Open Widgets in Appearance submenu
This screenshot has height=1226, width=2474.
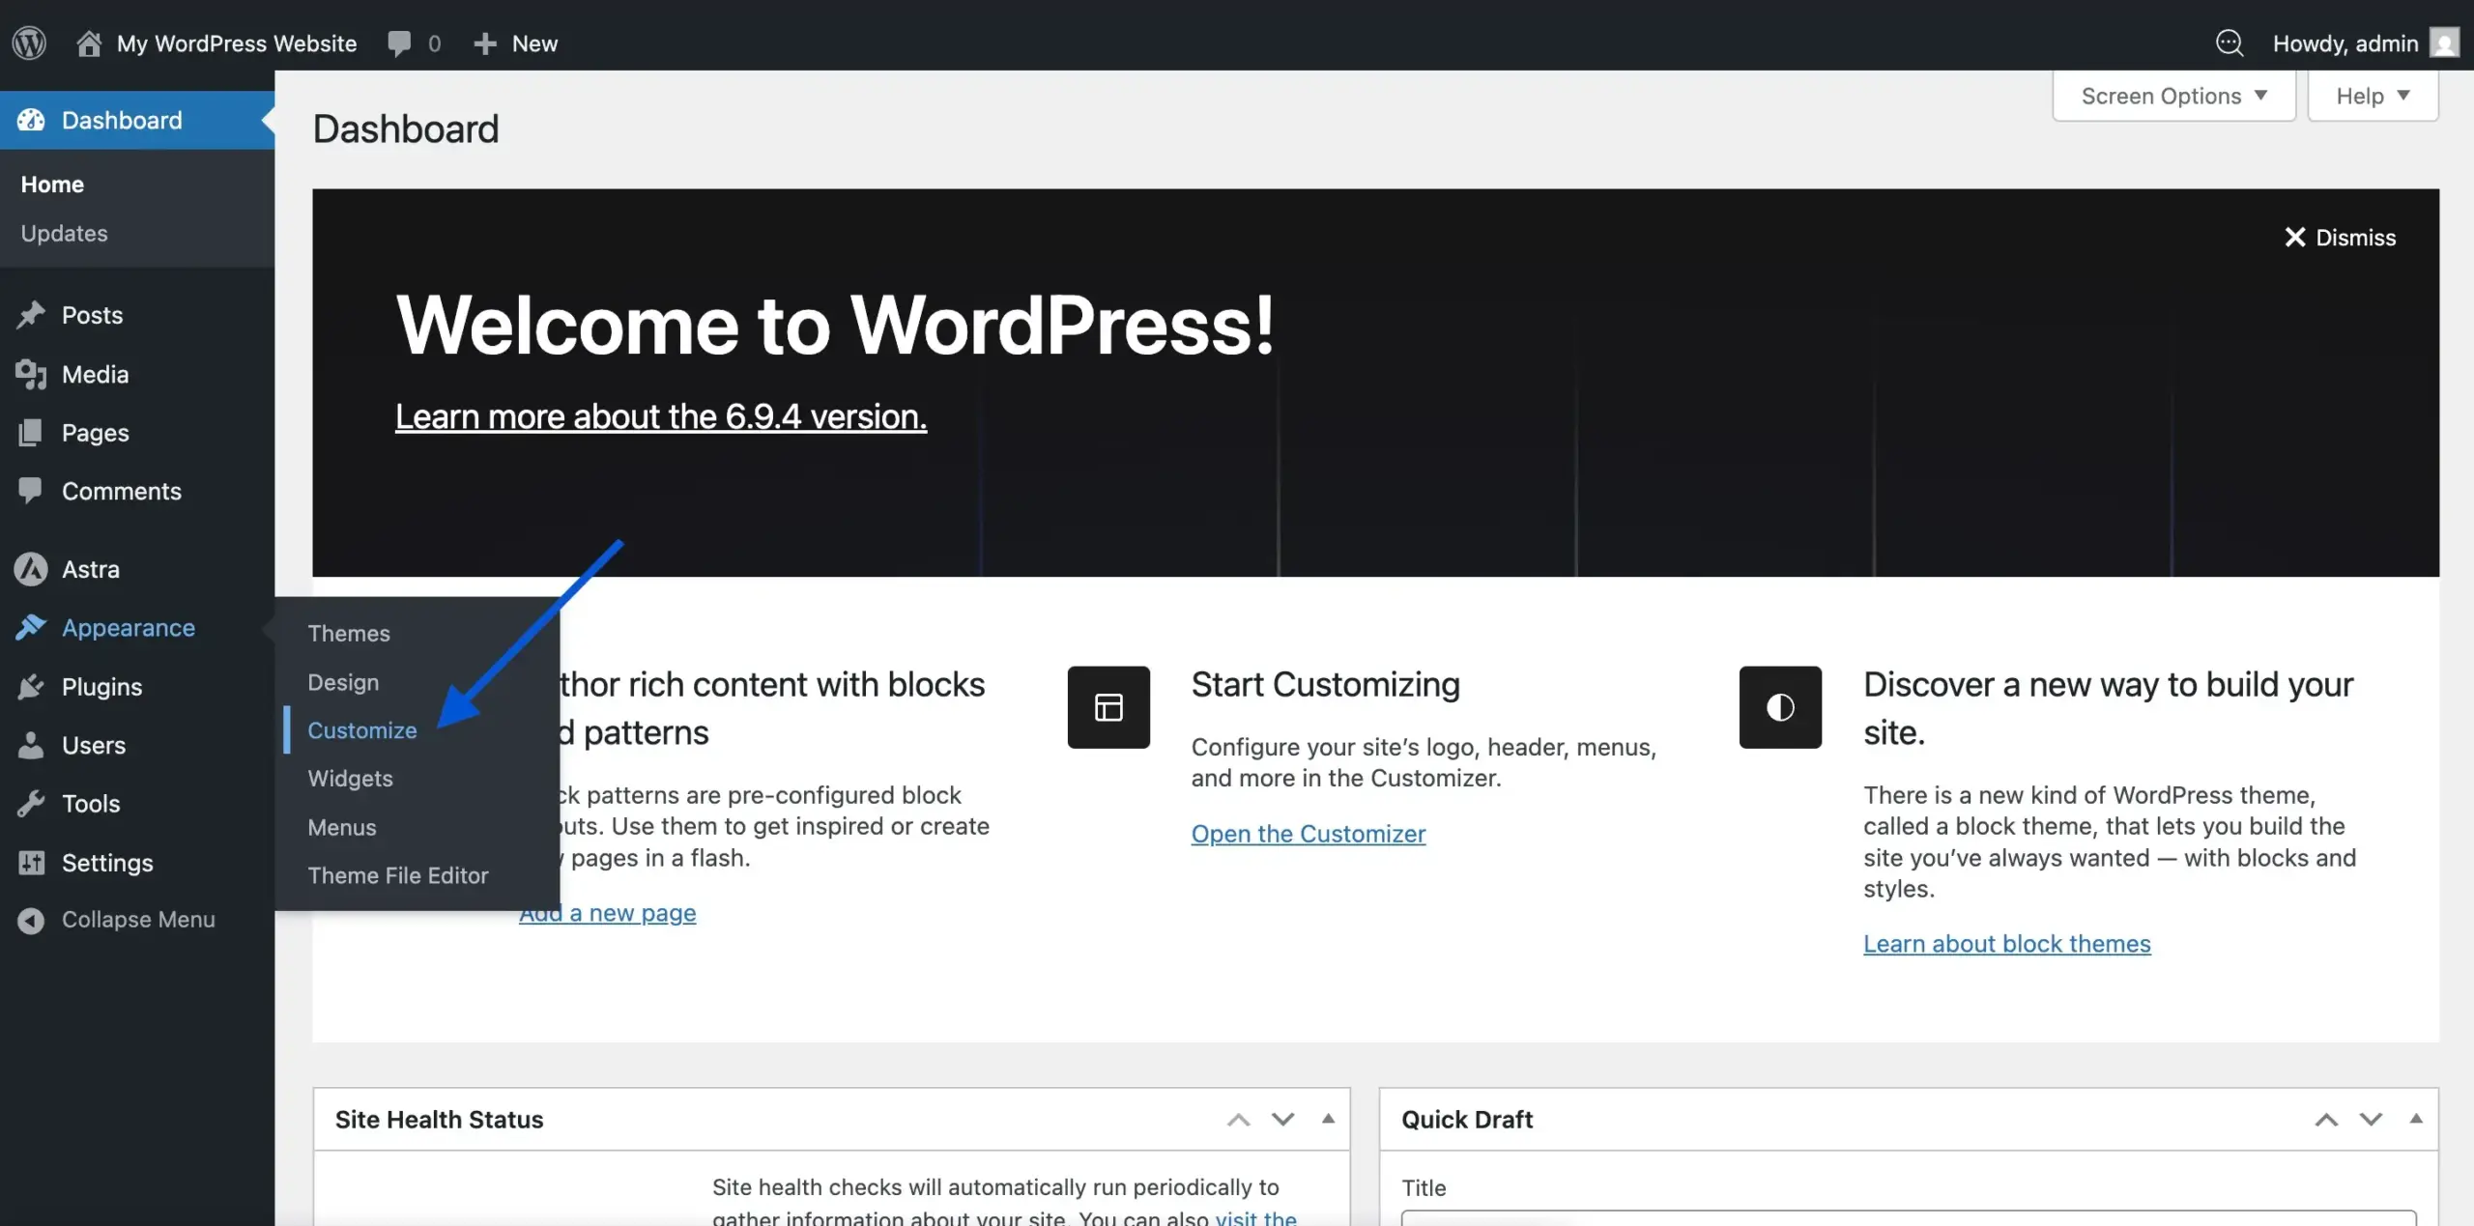(x=350, y=779)
